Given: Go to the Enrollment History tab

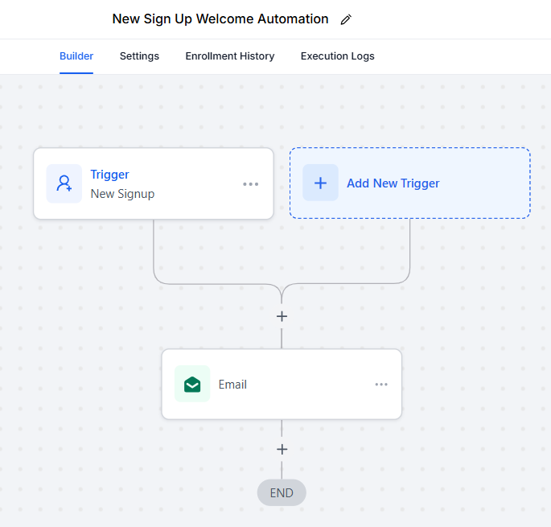Looking at the screenshot, I should pos(229,56).
